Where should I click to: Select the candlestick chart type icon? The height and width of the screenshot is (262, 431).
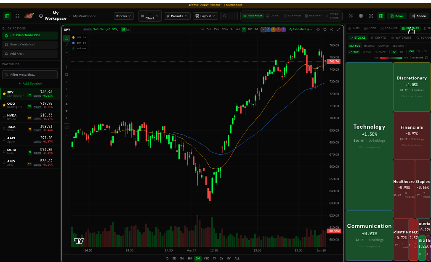click(124, 29)
